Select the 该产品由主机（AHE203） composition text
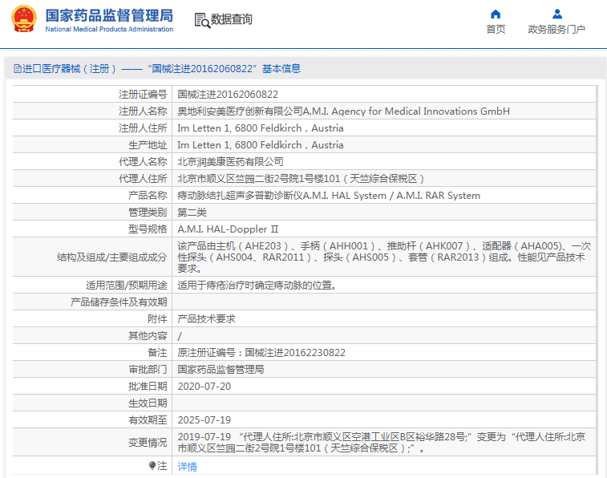This screenshot has width=607, height=478. click(x=384, y=257)
